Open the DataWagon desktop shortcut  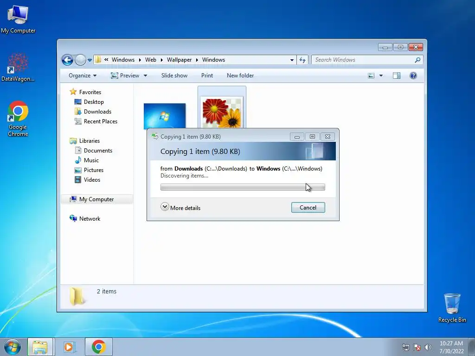coord(18,67)
